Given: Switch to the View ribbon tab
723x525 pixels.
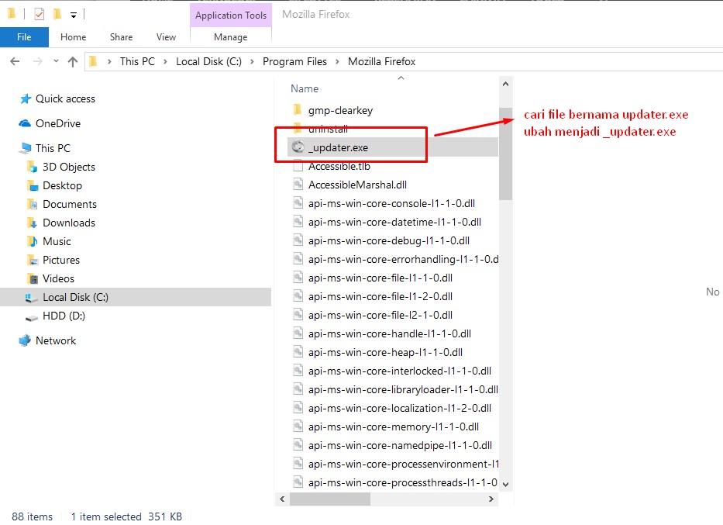Looking at the screenshot, I should [166, 37].
